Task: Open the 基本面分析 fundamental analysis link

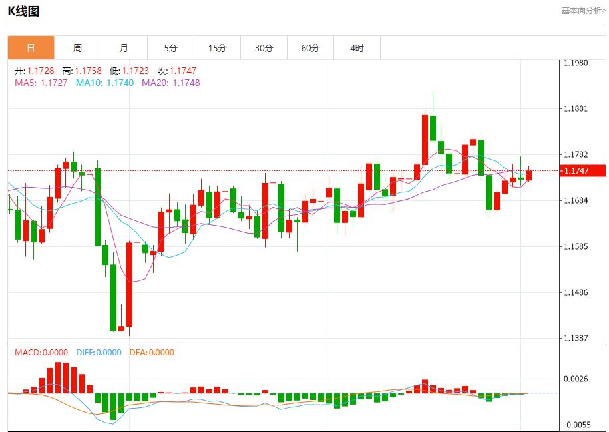Action: coord(581,9)
